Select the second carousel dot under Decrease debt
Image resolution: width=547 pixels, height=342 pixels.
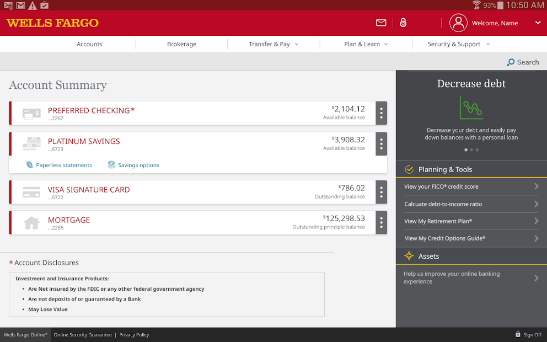pos(471,149)
